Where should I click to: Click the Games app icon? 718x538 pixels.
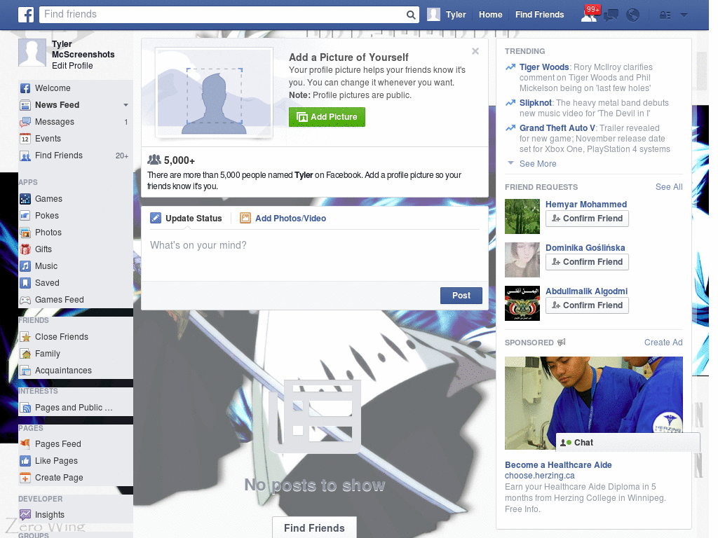(x=26, y=199)
